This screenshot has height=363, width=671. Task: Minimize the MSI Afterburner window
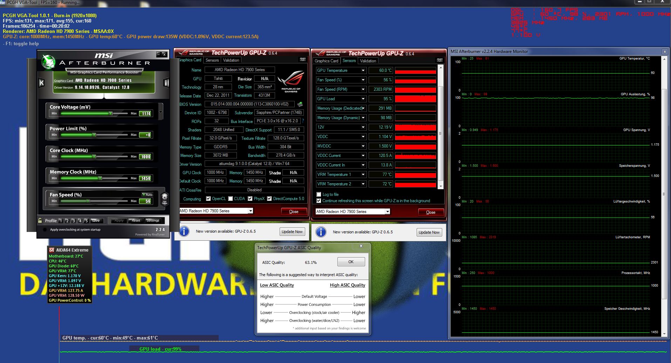[x=158, y=54]
